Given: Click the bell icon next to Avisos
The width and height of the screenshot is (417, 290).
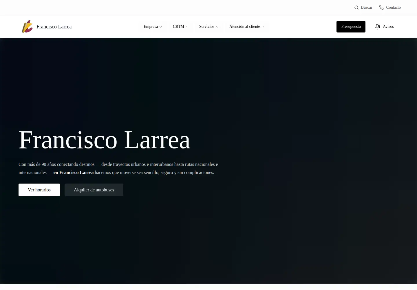Looking at the screenshot, I should pos(378,27).
